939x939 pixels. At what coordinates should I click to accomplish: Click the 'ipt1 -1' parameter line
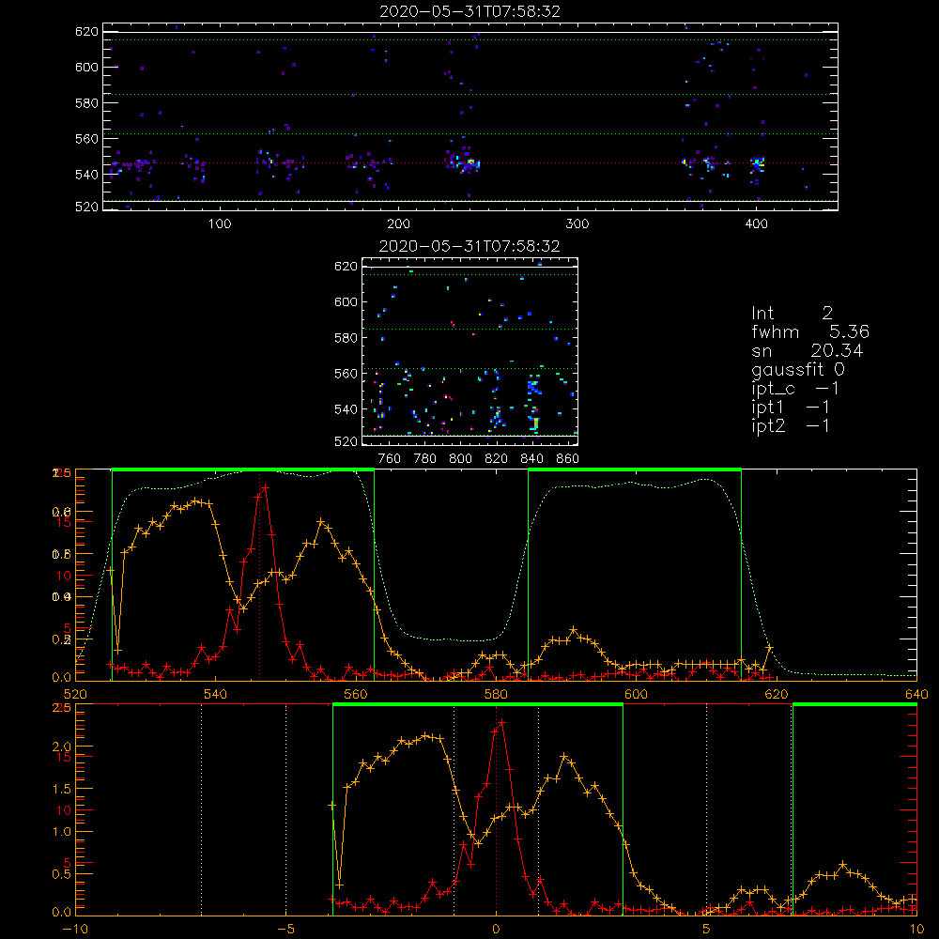click(x=791, y=408)
